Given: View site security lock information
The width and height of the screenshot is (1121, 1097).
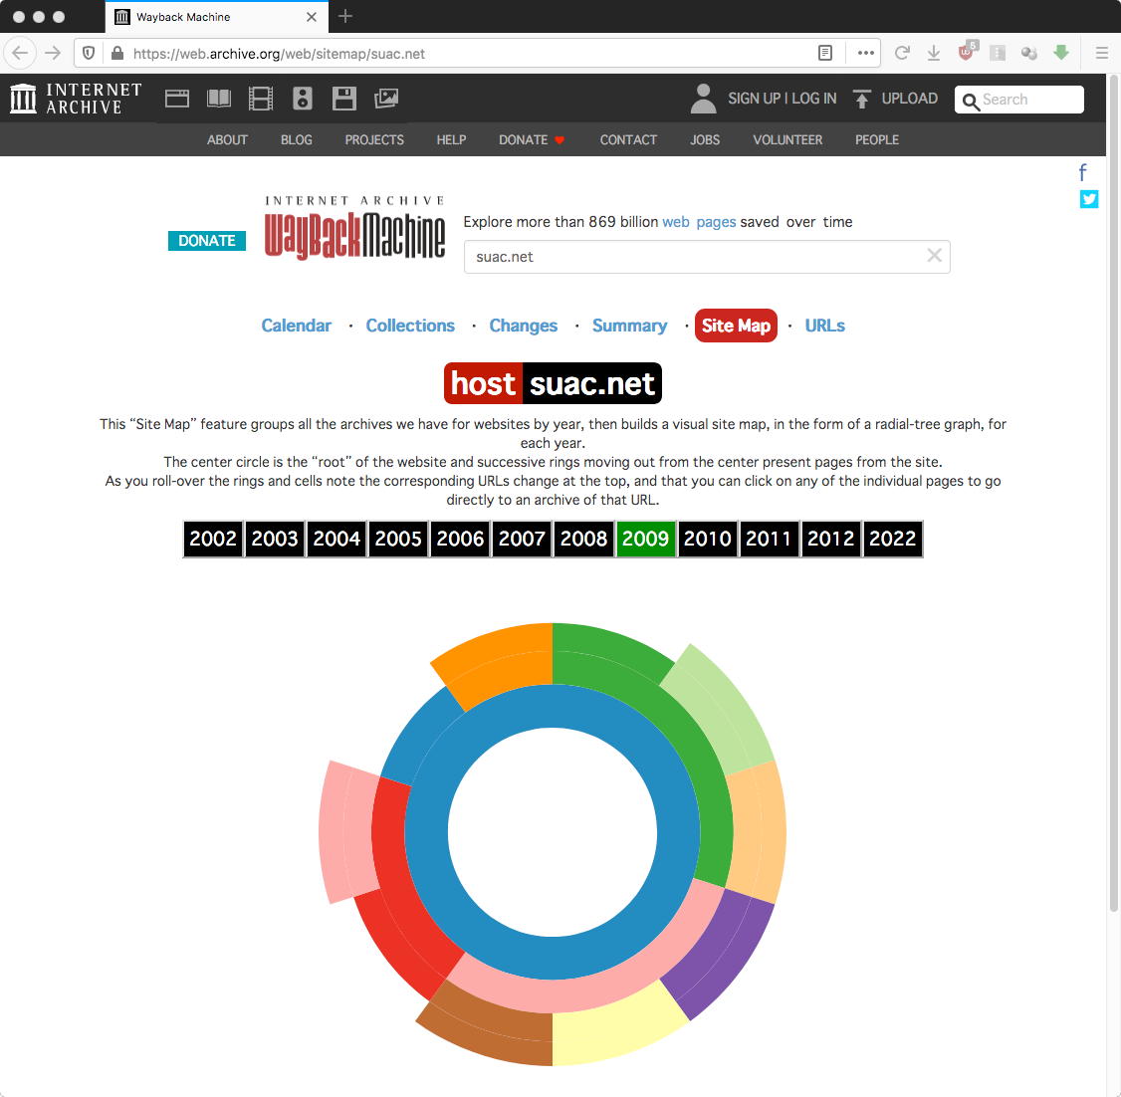Looking at the screenshot, I should (117, 53).
